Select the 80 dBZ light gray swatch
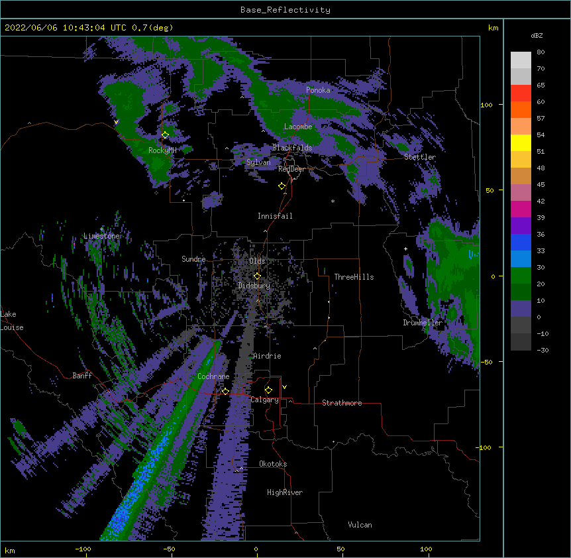This screenshot has height=558, width=571. (521, 60)
